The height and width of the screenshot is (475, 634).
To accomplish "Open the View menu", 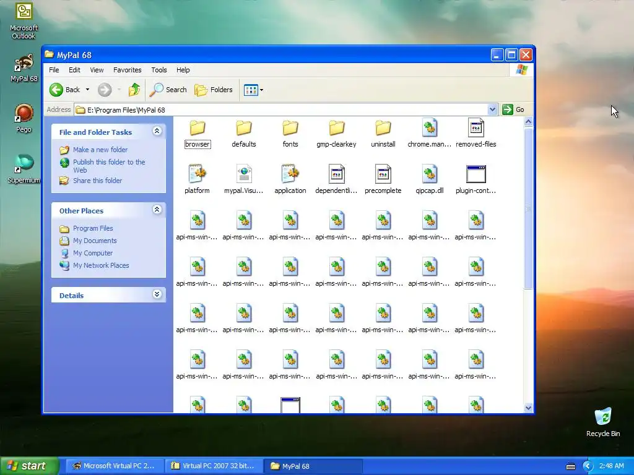I will pyautogui.click(x=97, y=70).
